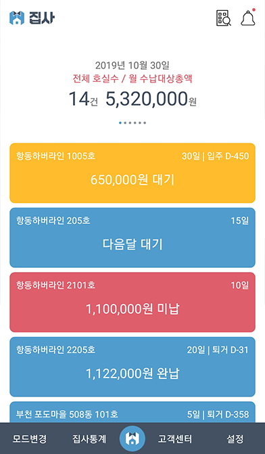The height and width of the screenshot is (454, 265).
Task: Open 집사통계 tab
Action: (89, 439)
